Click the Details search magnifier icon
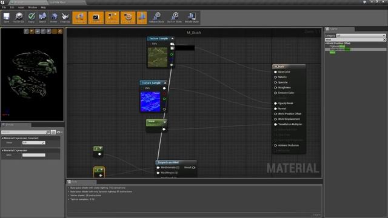The image size is (388, 218). point(48,132)
